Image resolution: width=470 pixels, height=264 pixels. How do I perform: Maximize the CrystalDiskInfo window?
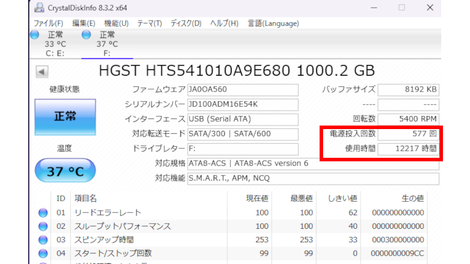click(x=402, y=8)
